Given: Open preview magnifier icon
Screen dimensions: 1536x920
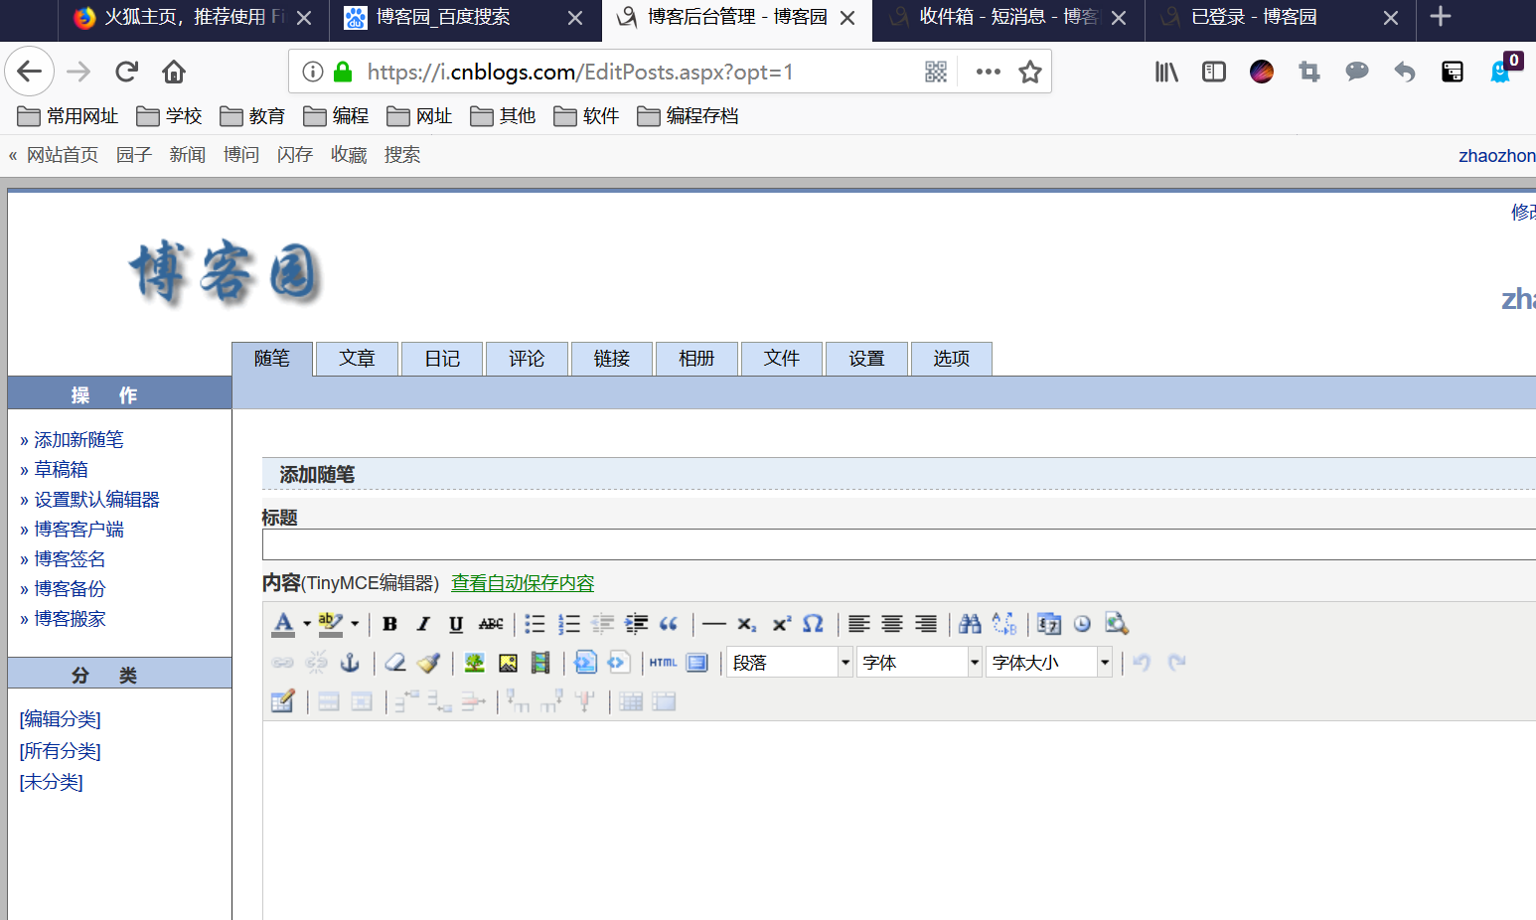Looking at the screenshot, I should [x=1116, y=624].
